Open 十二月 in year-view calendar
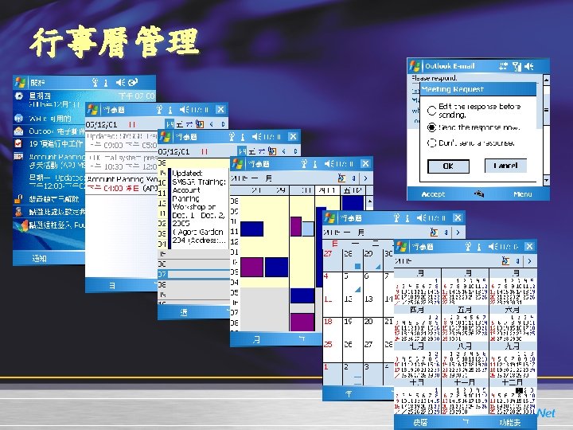The height and width of the screenshot is (430, 573). point(512,382)
